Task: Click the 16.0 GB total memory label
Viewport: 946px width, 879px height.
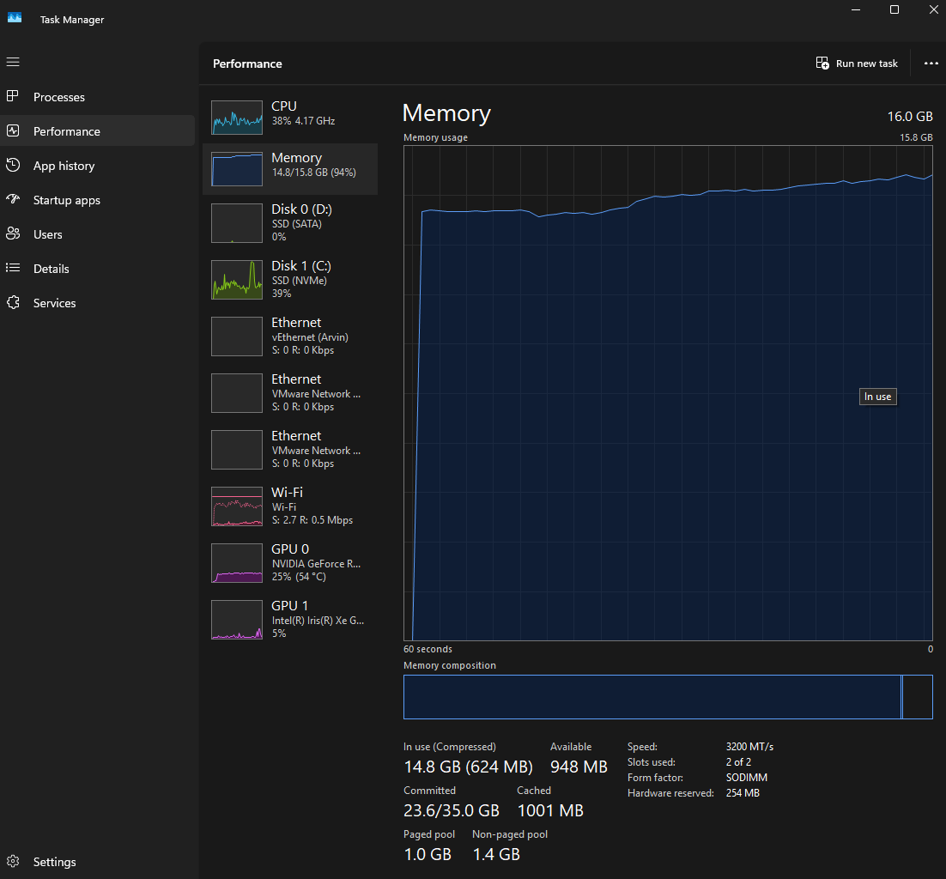Action: (x=910, y=117)
